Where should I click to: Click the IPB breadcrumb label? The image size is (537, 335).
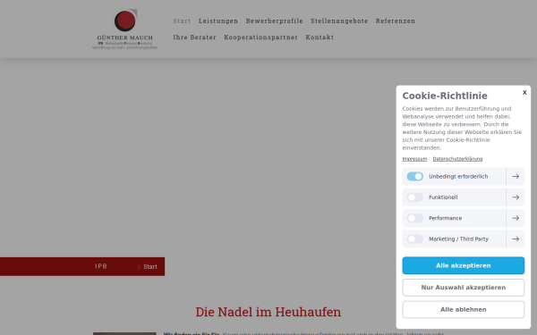pos(101,266)
